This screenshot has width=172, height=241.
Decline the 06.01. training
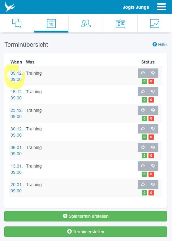153,147
